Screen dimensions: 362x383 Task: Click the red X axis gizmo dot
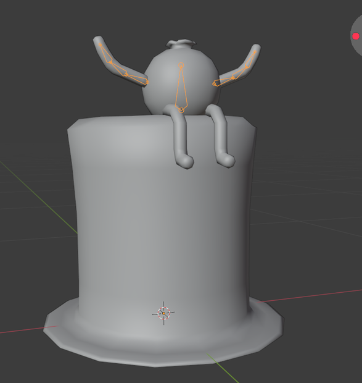[x=356, y=36]
